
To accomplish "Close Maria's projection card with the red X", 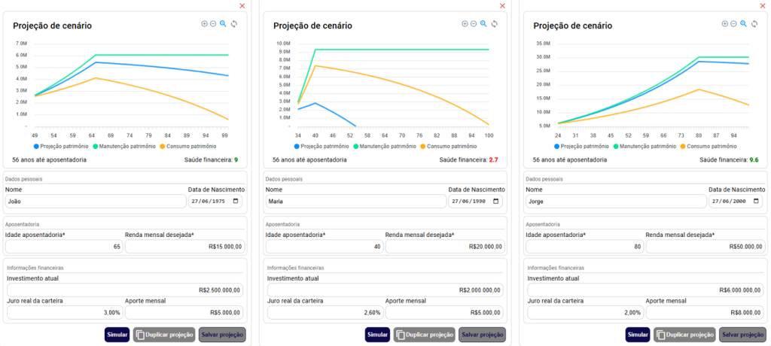I will [x=502, y=5].
